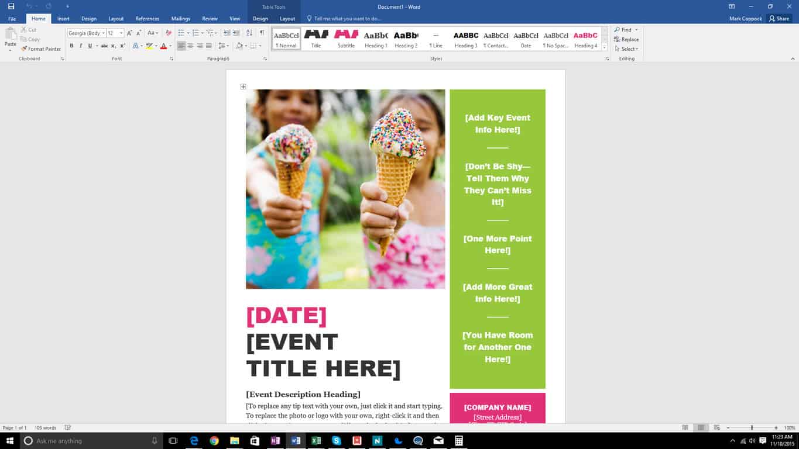Toggle Italic formatting

click(x=80, y=46)
